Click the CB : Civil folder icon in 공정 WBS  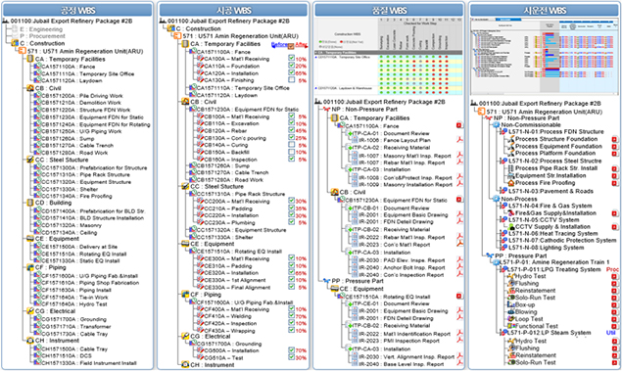tap(29, 88)
